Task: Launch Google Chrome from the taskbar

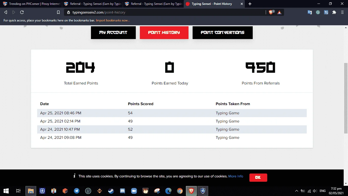Action: click(180, 191)
